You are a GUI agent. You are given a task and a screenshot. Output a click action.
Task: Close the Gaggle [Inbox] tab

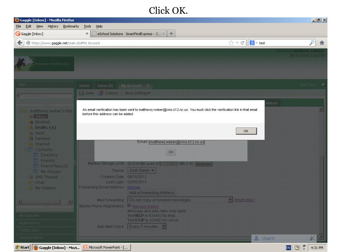click(87, 34)
